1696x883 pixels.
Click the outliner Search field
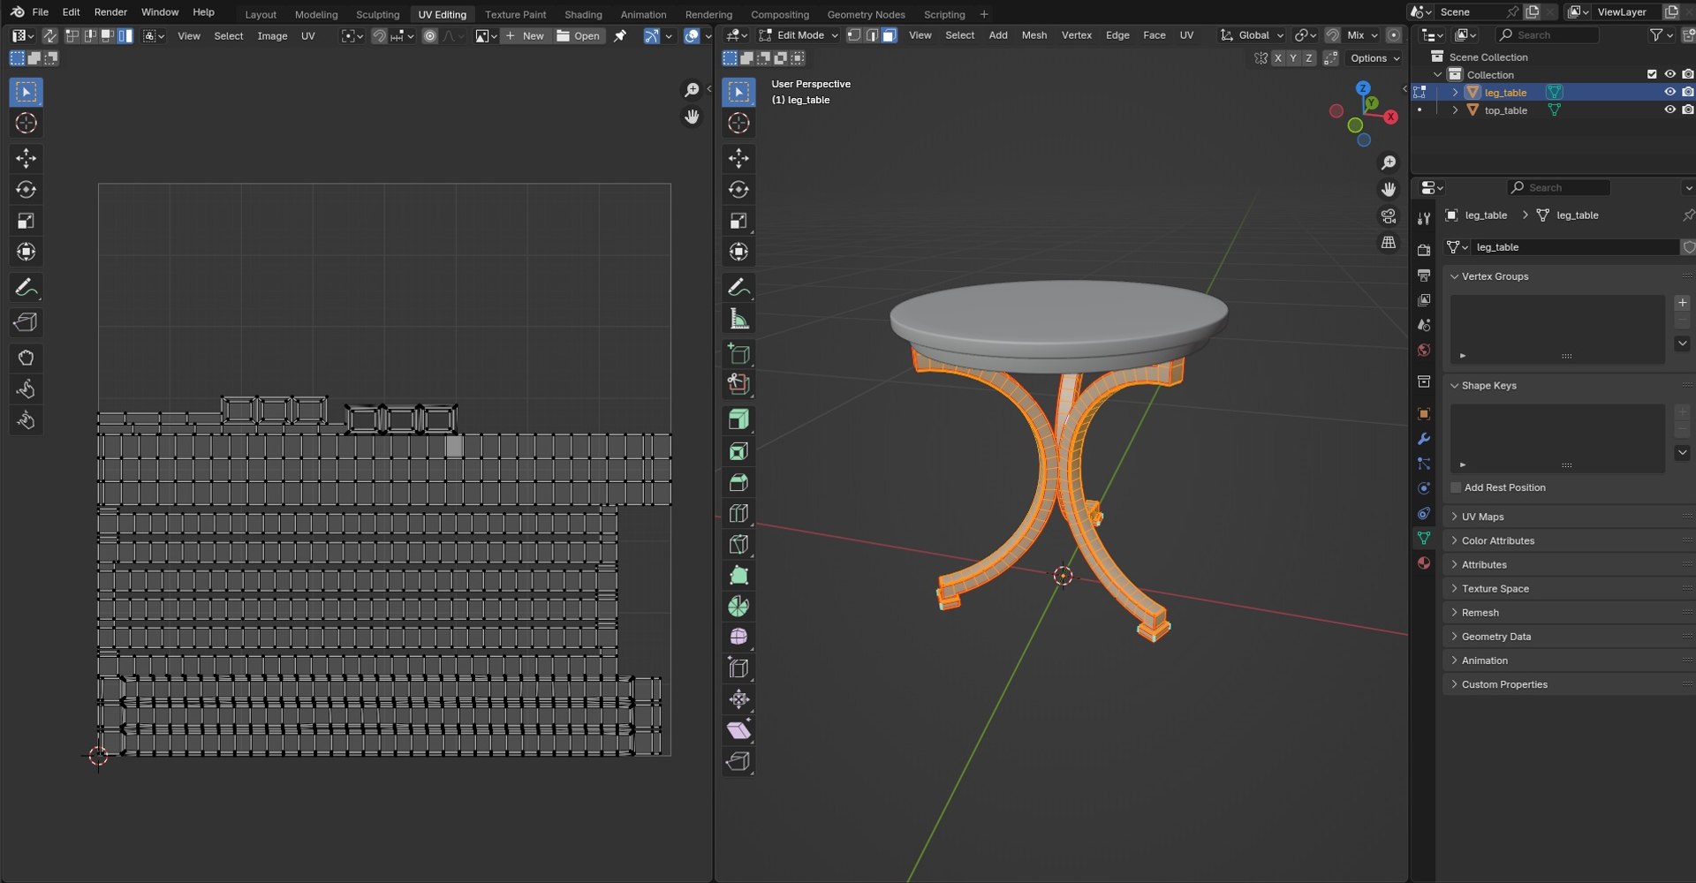point(1548,35)
